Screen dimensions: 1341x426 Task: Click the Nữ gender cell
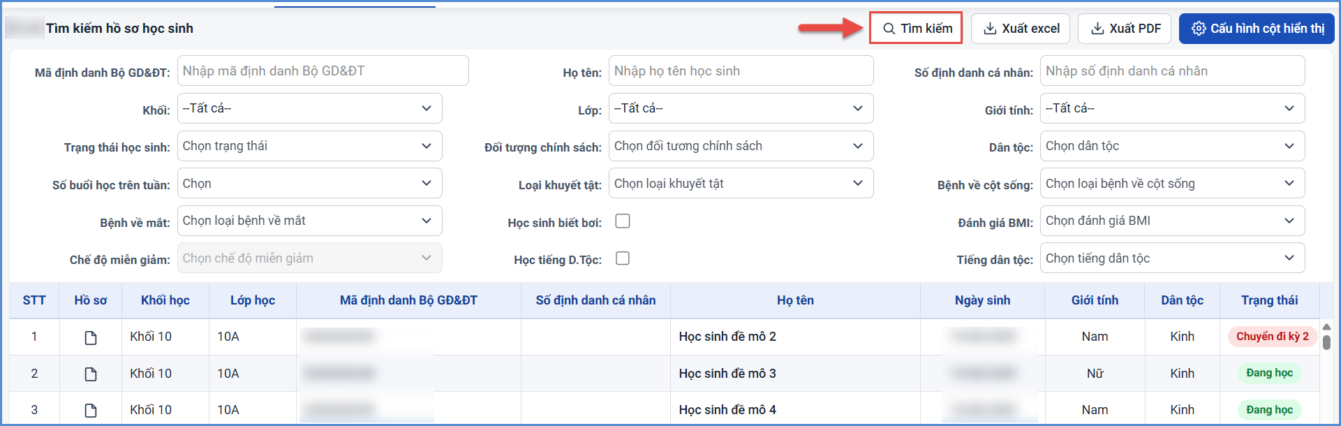[1095, 374]
